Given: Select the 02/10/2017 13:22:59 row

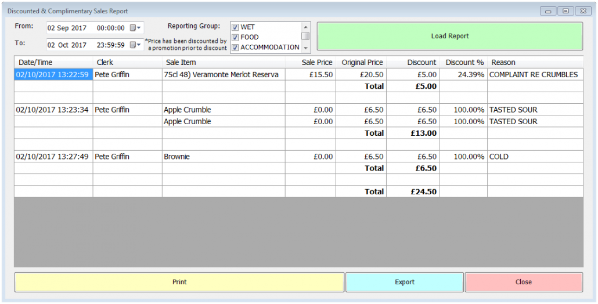Looking at the screenshot, I should pos(53,75).
